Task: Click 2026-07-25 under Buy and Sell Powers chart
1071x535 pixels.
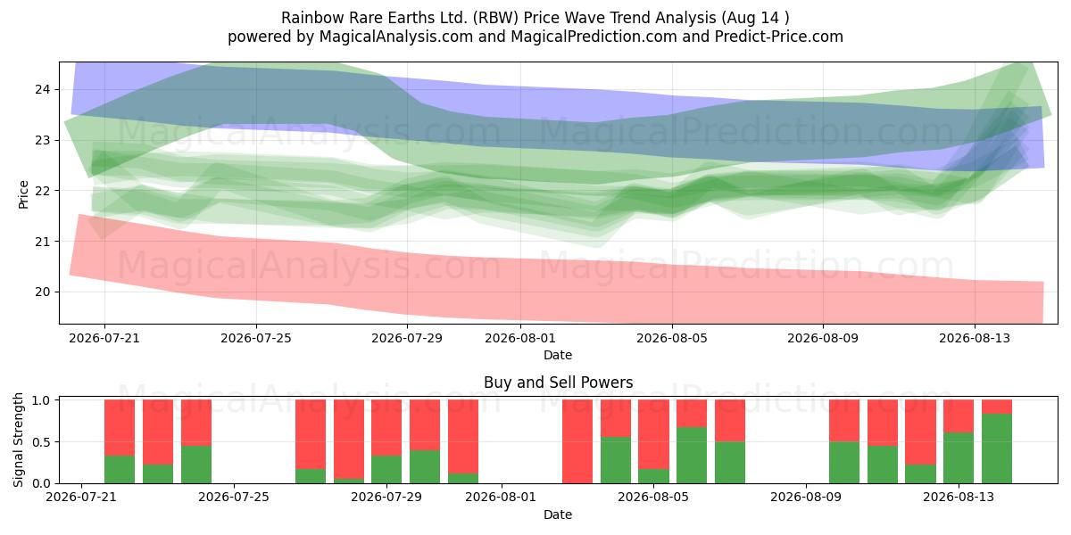Action: 235,498
